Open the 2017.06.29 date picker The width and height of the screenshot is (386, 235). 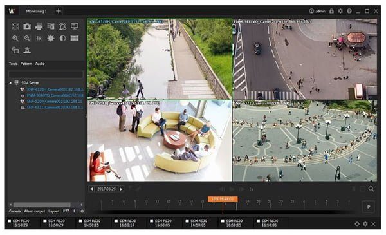[106, 189]
